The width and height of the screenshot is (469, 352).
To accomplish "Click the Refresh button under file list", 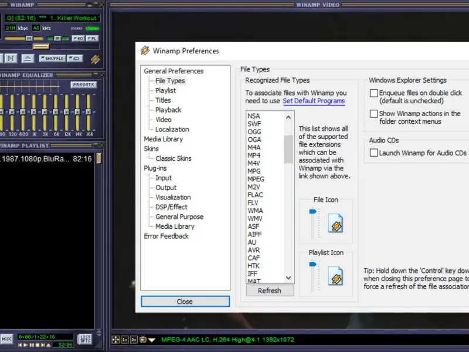I will coord(270,290).
